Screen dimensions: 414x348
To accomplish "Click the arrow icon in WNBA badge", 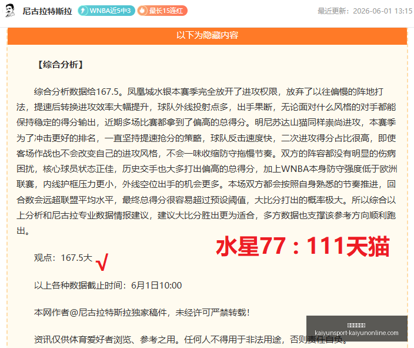I will coord(83,11).
